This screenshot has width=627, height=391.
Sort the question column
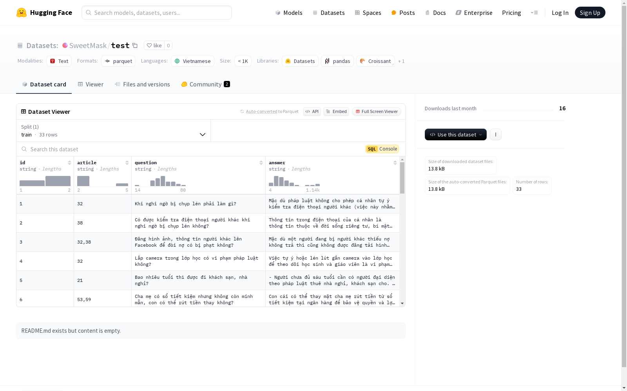(261, 163)
